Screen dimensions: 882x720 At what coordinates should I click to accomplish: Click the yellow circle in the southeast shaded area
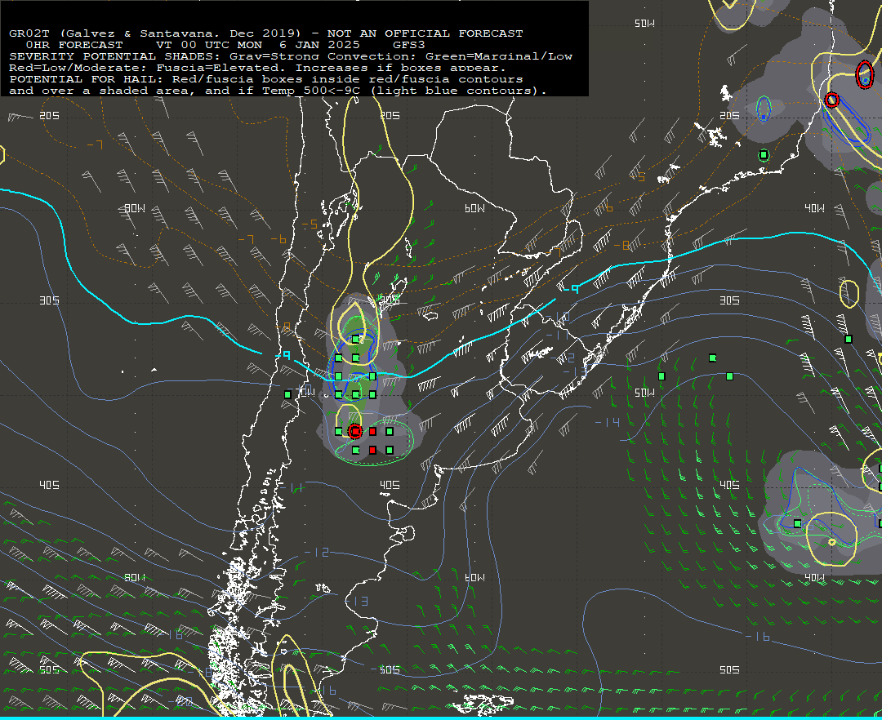[x=831, y=539]
